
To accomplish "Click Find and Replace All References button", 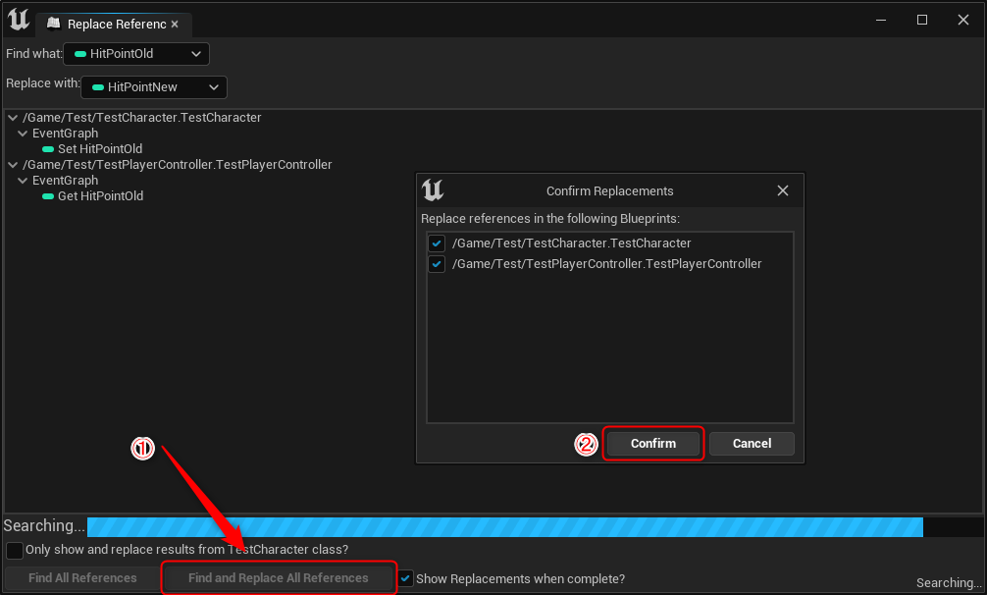I will tap(279, 578).
